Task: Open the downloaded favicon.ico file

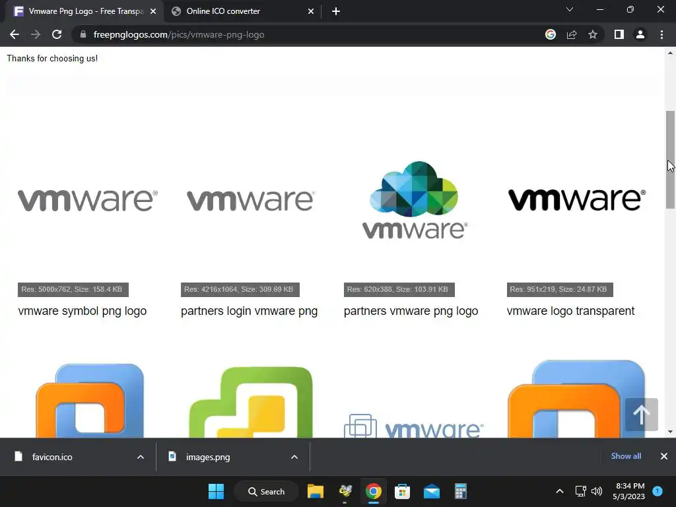Action: [x=51, y=457]
